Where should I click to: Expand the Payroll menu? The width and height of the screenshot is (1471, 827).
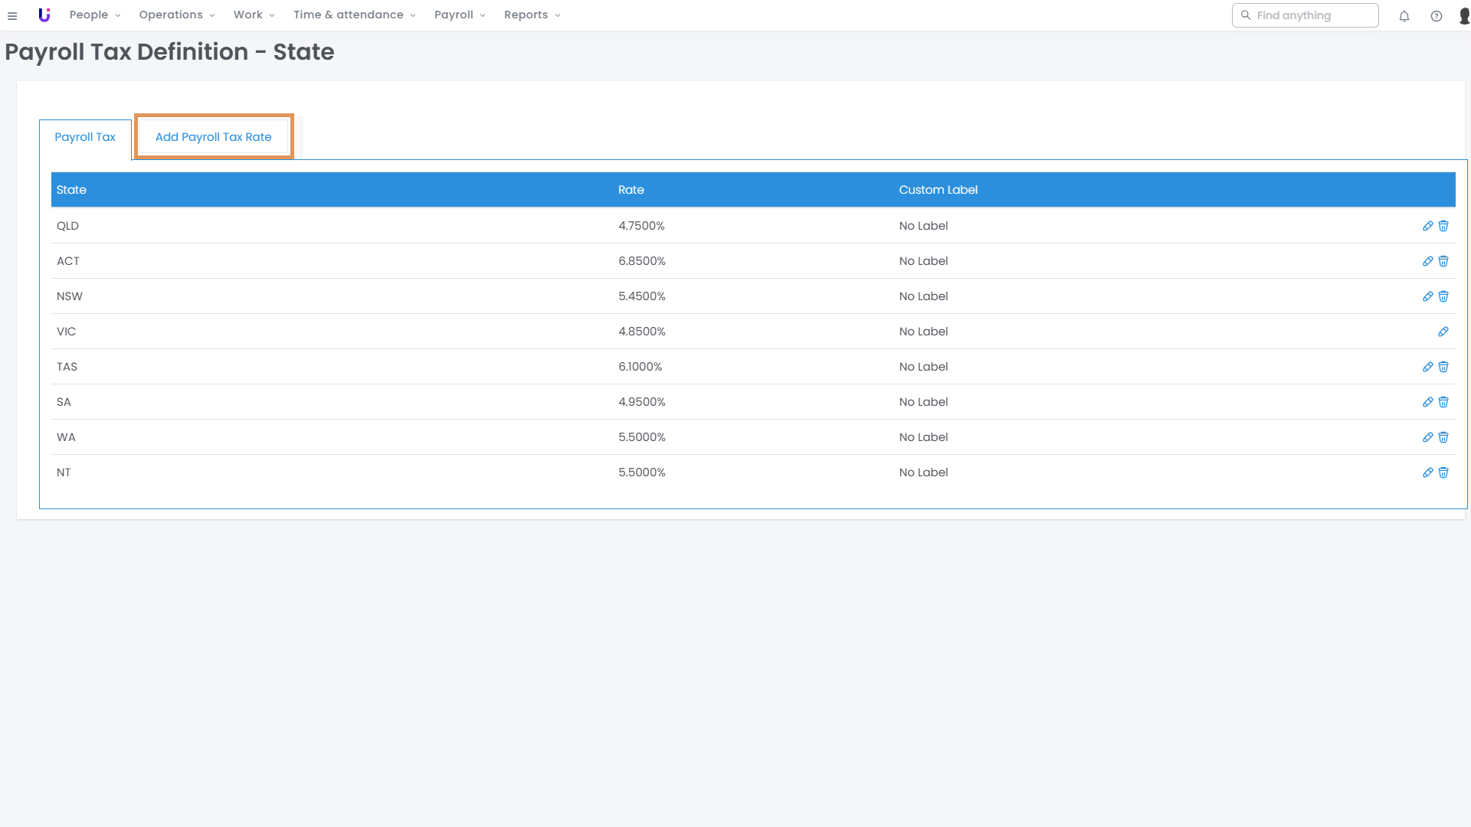click(460, 15)
